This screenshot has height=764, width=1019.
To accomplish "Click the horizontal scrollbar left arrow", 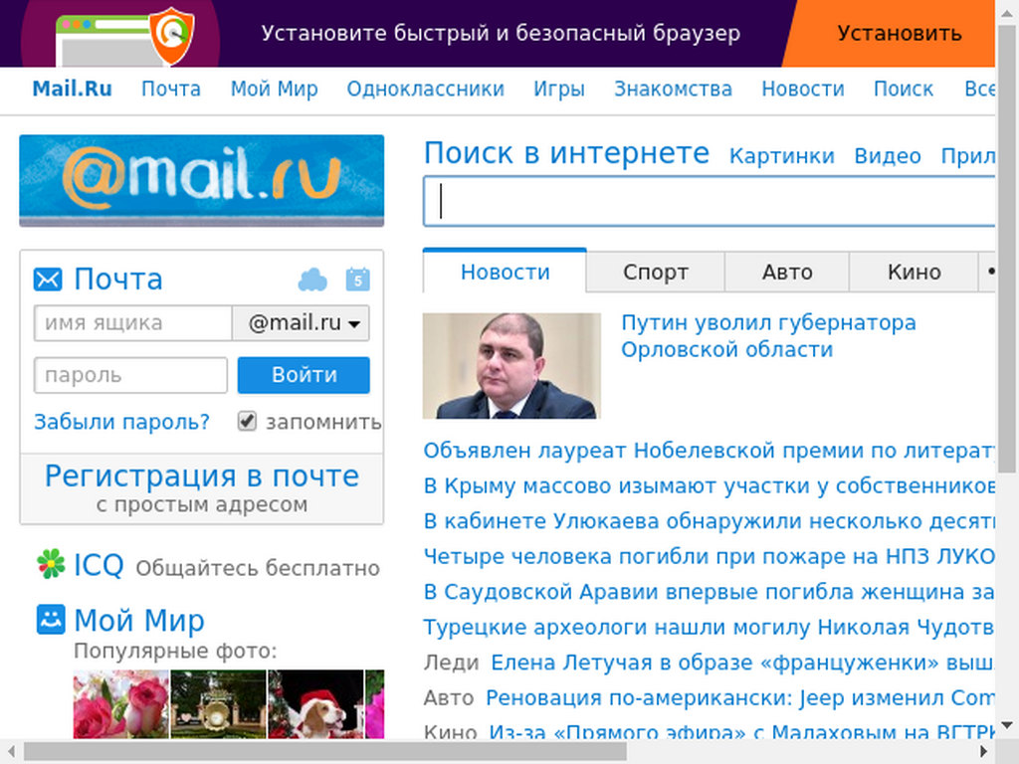I will pos(11,752).
